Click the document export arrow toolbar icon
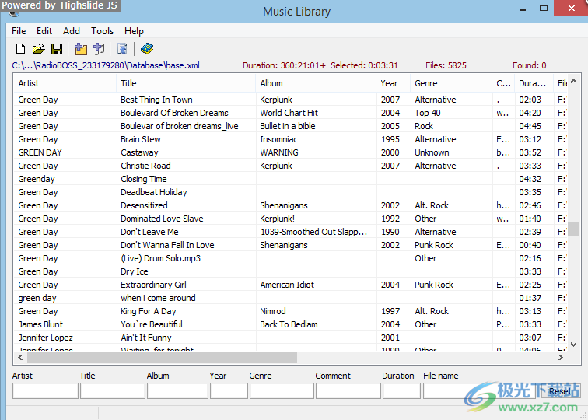588x420 pixels. point(122,49)
